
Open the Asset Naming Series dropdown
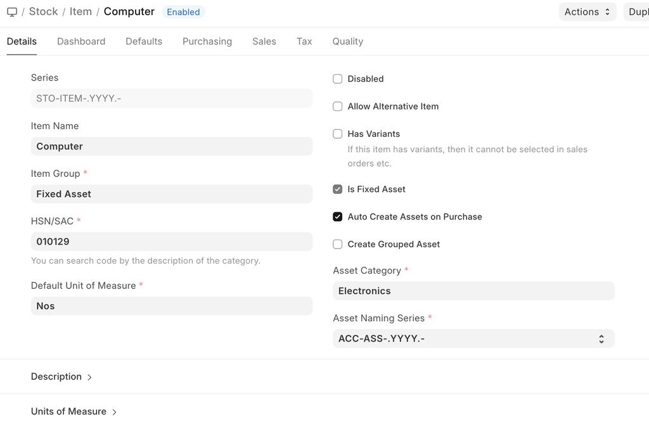[473, 338]
